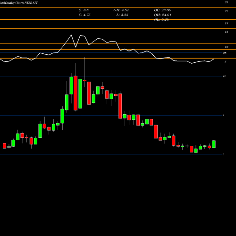The width and height of the screenshot is (236, 236).
Task: Select the 'OH: 24.61' reading
Action: [163, 15]
